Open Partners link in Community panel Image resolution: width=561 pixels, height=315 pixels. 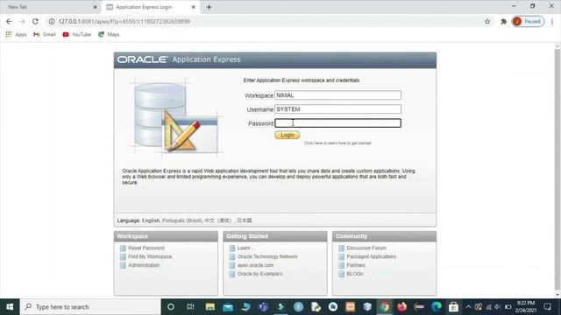[356, 265]
